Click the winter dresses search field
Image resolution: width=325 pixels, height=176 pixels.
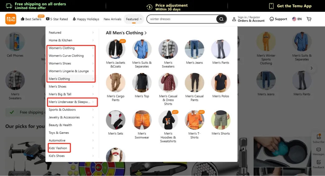click(x=182, y=19)
